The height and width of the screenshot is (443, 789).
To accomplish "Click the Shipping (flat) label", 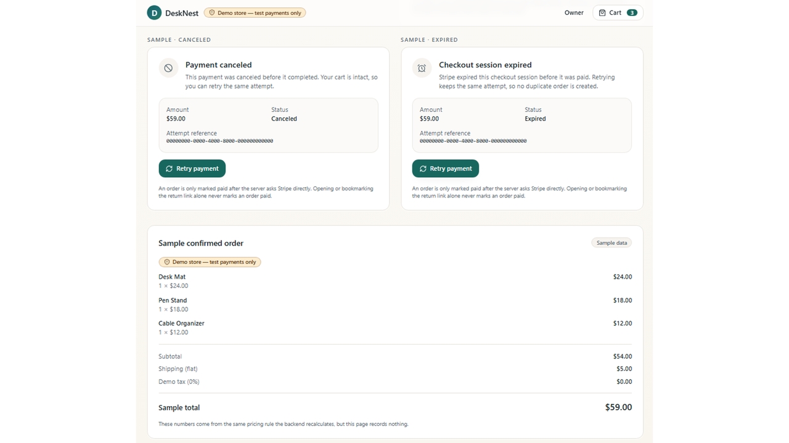I will 177,369.
